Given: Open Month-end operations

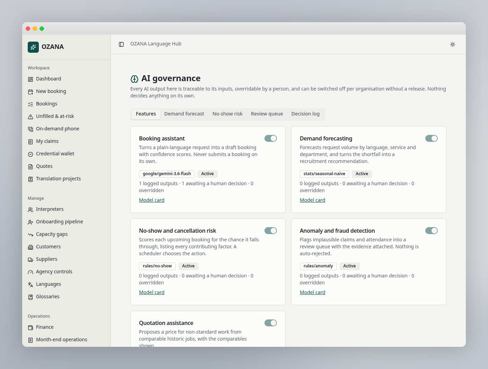Looking at the screenshot, I should pos(66,340).
